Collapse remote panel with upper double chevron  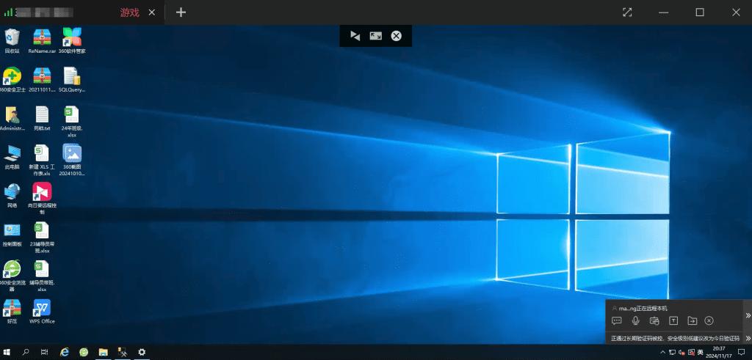pyautogui.click(x=748, y=315)
